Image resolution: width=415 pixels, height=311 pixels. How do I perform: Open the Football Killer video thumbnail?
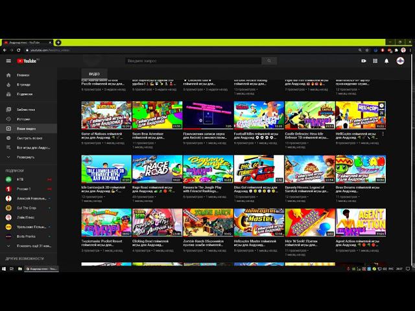(259, 115)
